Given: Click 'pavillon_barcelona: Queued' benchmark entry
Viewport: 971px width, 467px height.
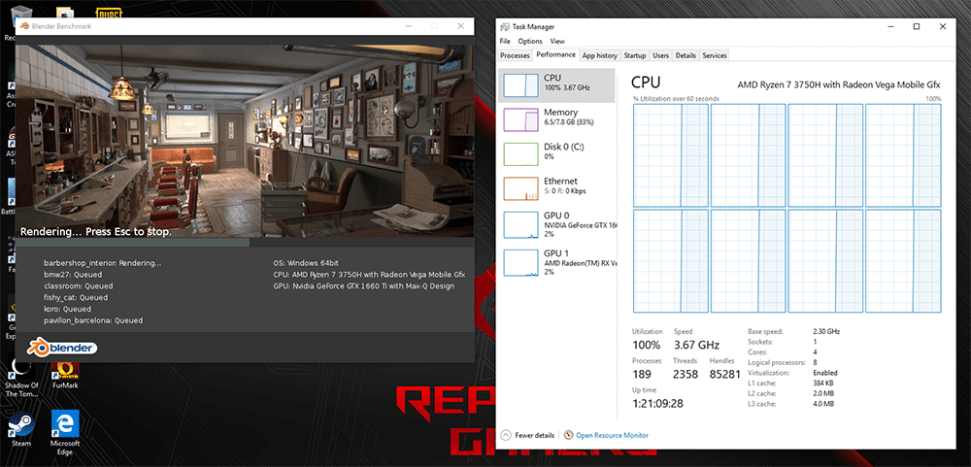Looking at the screenshot, I should 93,320.
